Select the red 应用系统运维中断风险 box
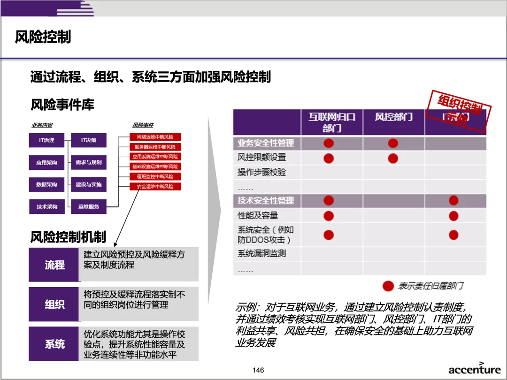Image resolution: width=507 pixels, height=380 pixels. [155, 157]
